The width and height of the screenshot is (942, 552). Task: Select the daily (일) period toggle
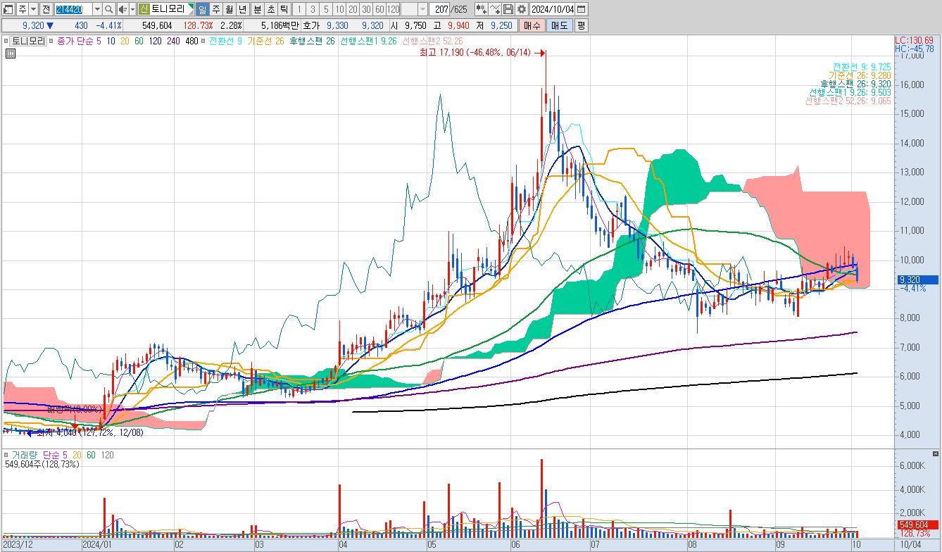(x=202, y=9)
